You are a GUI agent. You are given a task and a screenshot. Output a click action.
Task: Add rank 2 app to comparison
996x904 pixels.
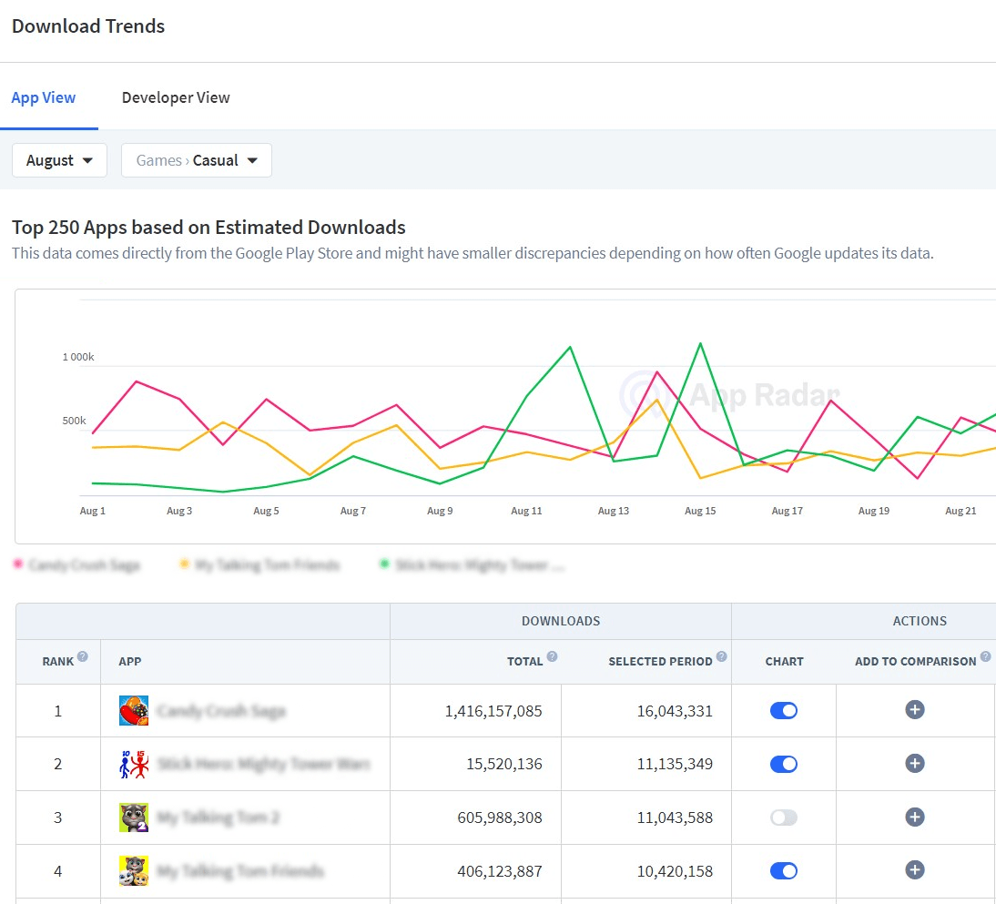point(915,763)
